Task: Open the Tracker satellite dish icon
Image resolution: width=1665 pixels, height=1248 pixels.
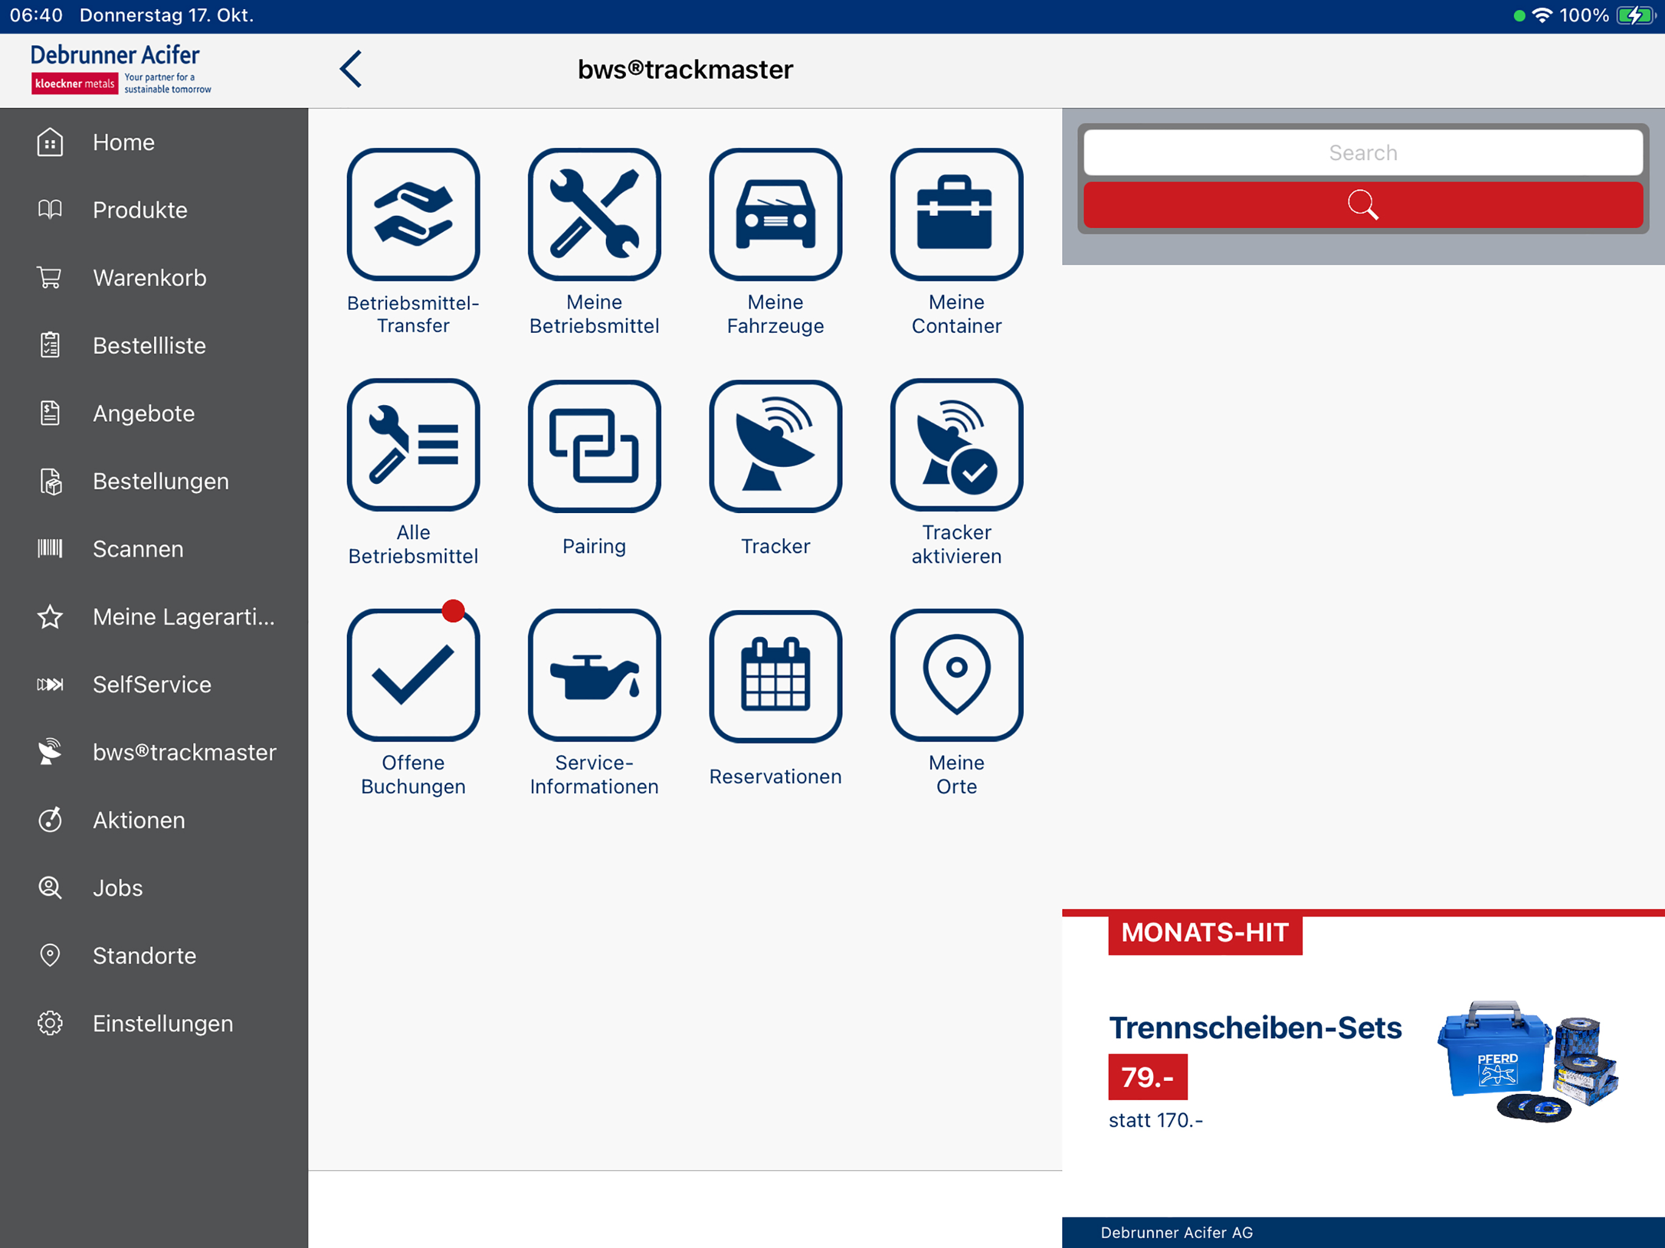Action: point(775,445)
